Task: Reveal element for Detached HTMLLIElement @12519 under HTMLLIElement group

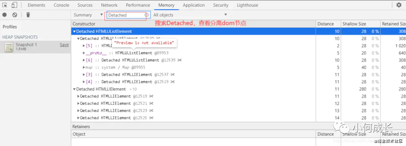Action: coord(152,96)
